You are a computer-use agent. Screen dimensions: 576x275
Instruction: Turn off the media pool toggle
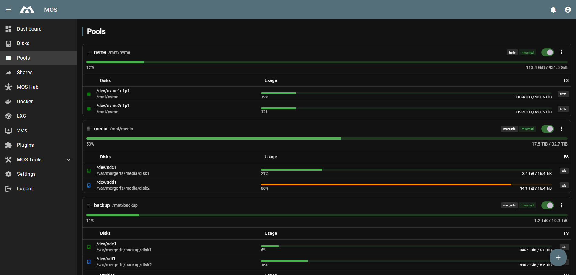[548, 129]
